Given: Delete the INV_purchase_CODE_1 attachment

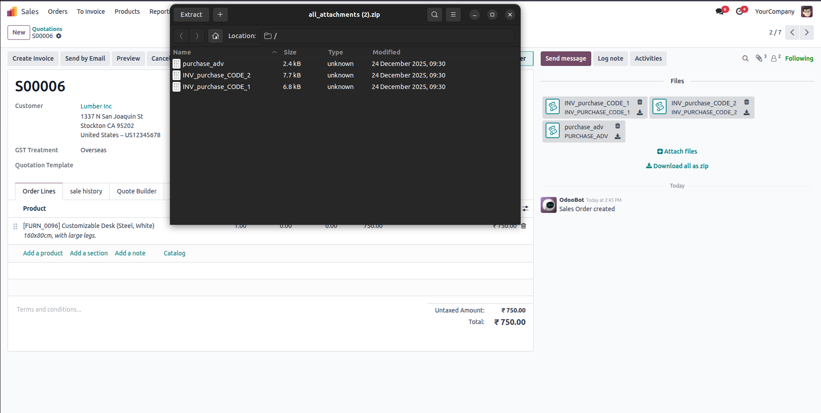Looking at the screenshot, I should [x=640, y=102].
